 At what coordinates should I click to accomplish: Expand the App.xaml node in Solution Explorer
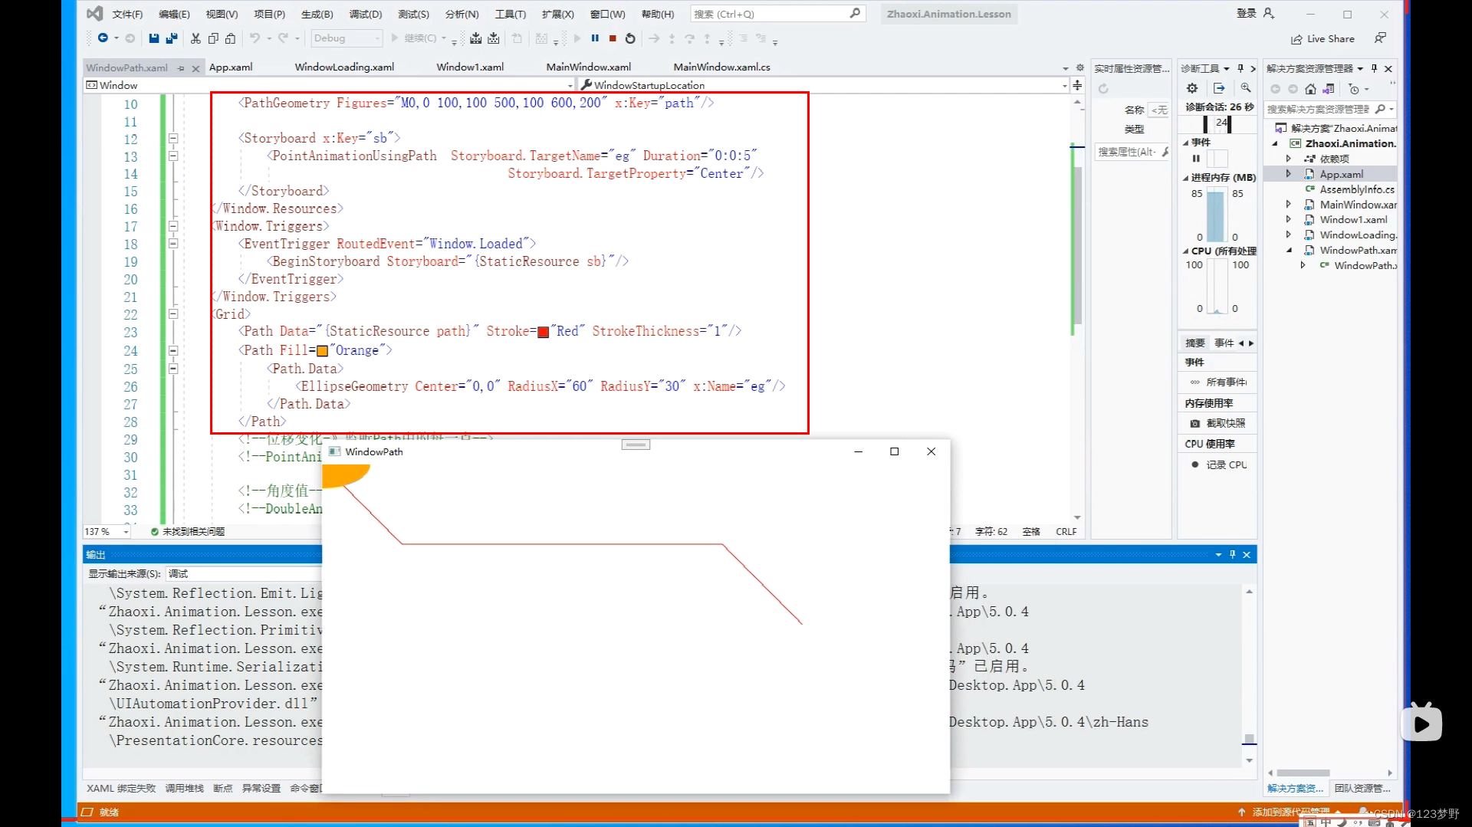pos(1288,174)
